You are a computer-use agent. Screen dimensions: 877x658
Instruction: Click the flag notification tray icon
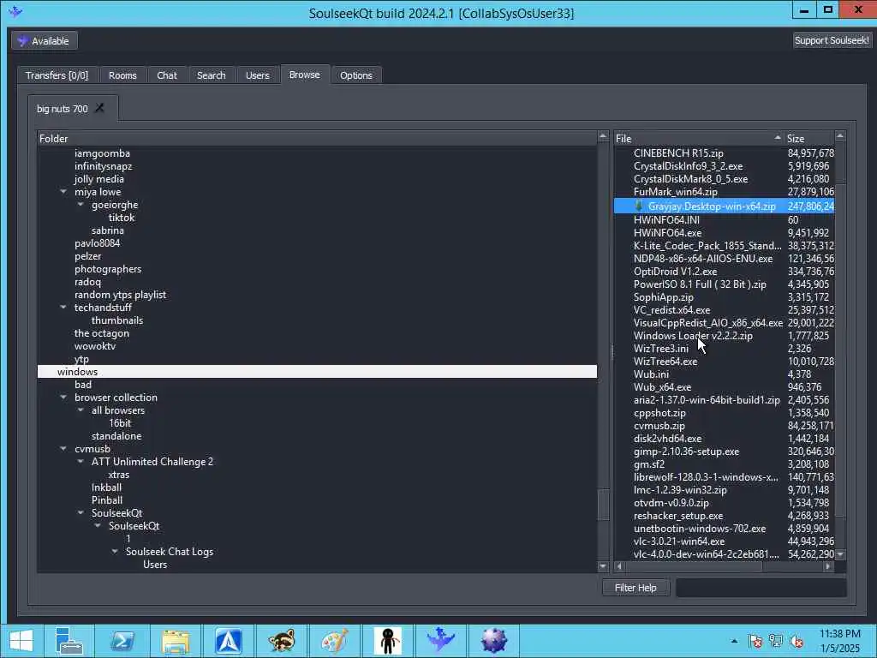coord(755,641)
